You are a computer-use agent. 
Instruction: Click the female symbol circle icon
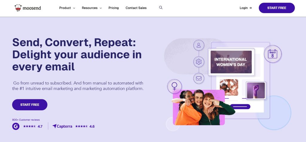tap(175, 86)
